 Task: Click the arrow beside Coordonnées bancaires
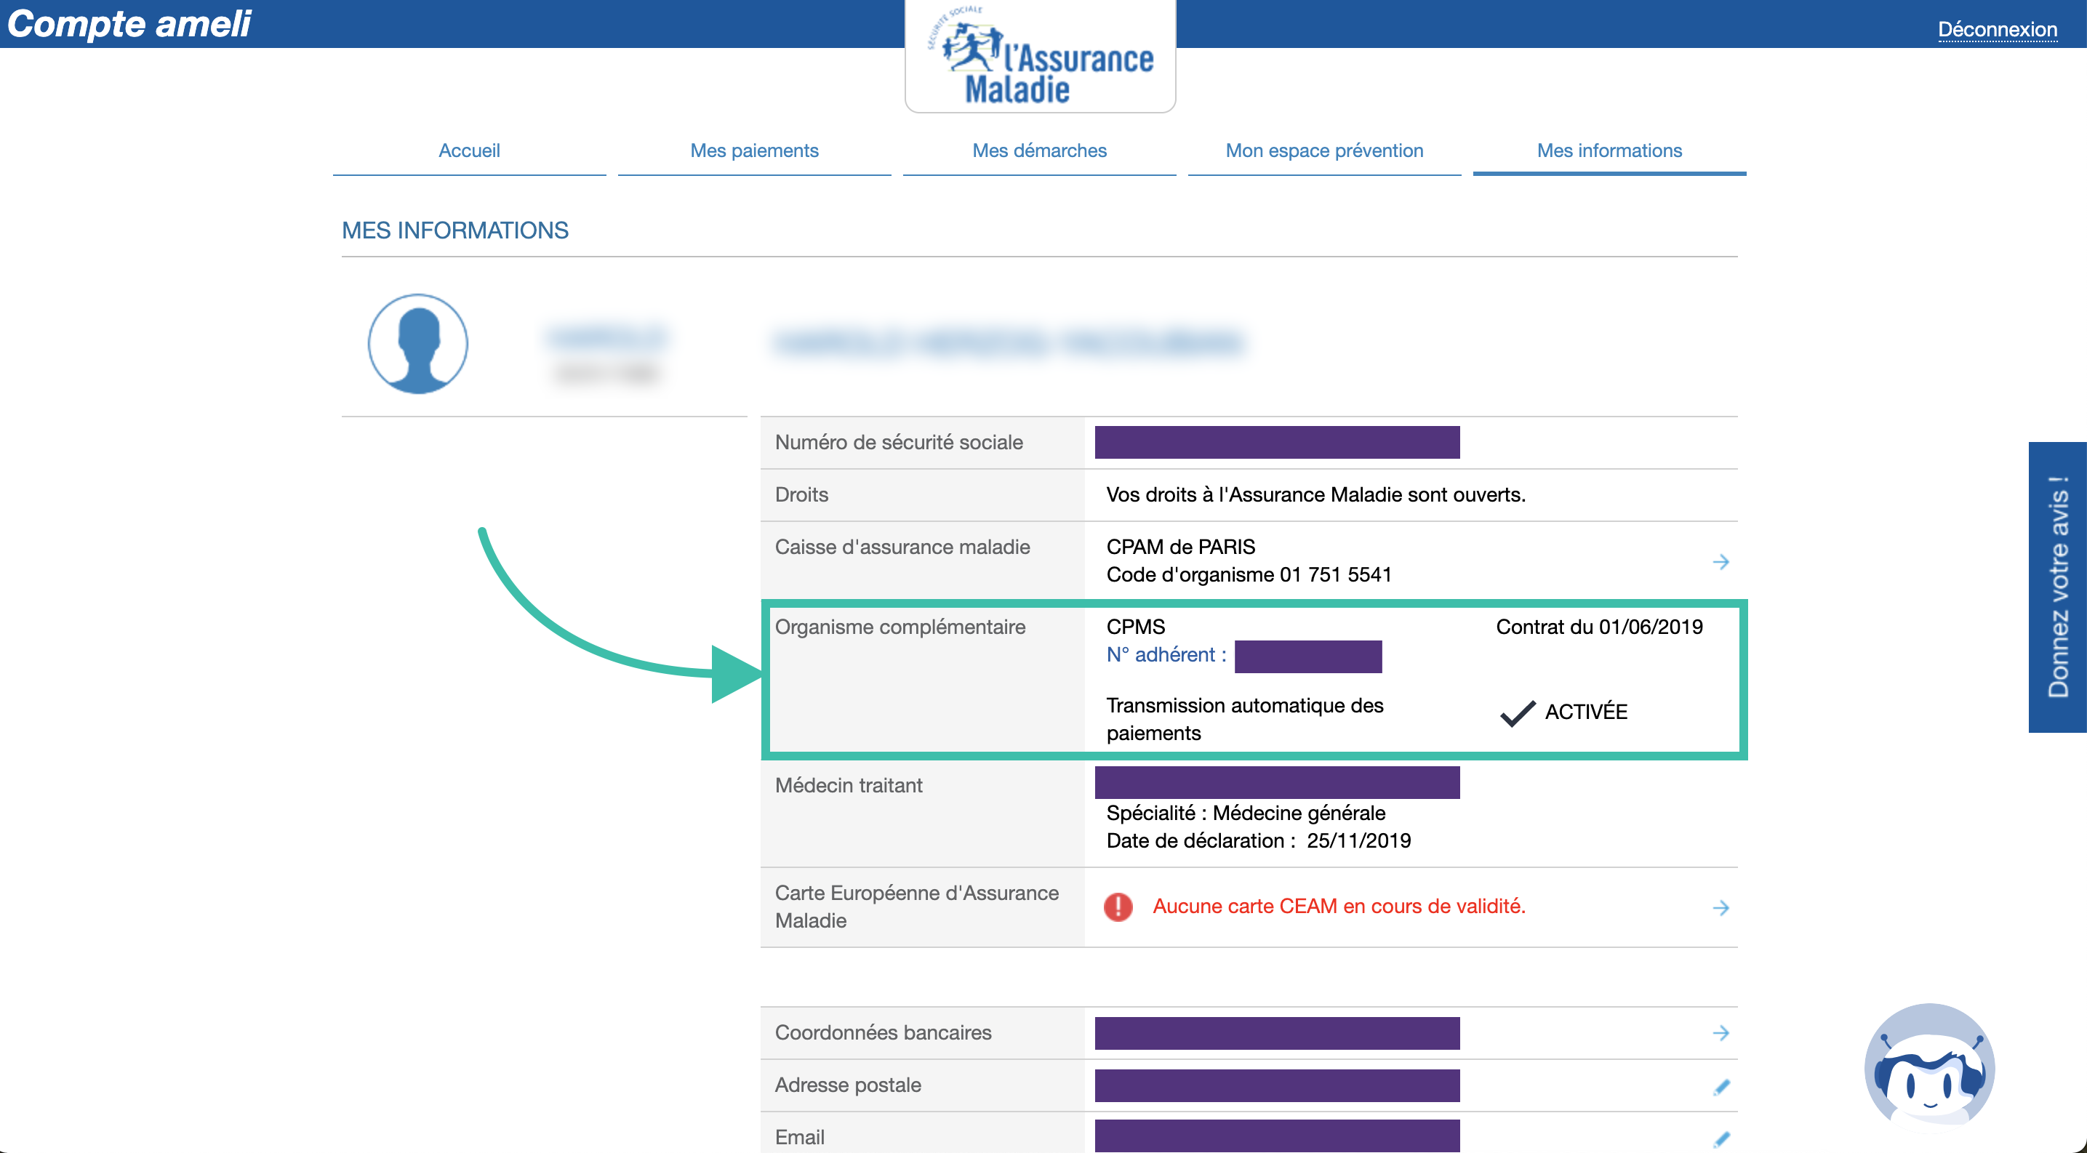(x=1721, y=1032)
